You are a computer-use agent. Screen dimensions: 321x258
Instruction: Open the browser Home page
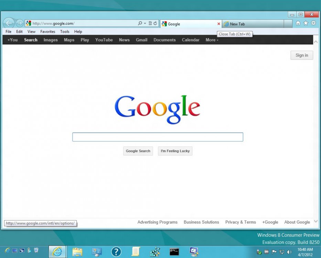(x=298, y=23)
